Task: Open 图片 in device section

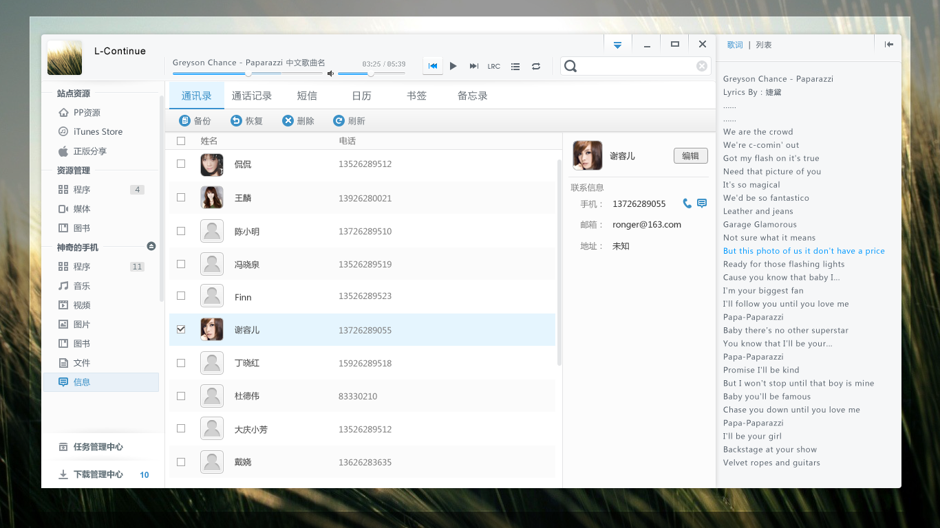Action: 102,324
